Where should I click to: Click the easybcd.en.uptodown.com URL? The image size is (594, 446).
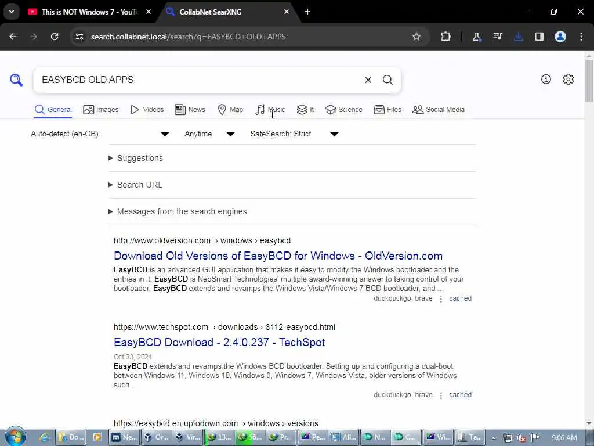pyautogui.click(x=216, y=423)
